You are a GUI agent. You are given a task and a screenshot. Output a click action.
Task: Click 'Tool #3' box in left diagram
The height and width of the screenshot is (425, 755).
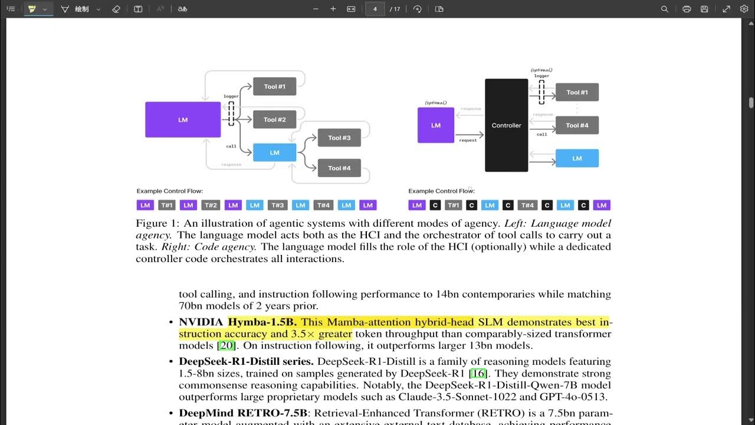339,138
